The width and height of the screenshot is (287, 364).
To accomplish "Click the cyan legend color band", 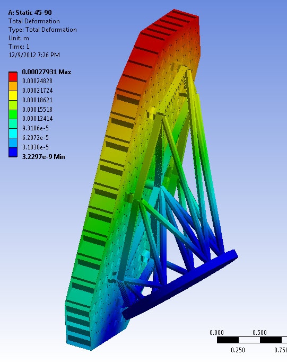I will pos(13,133).
